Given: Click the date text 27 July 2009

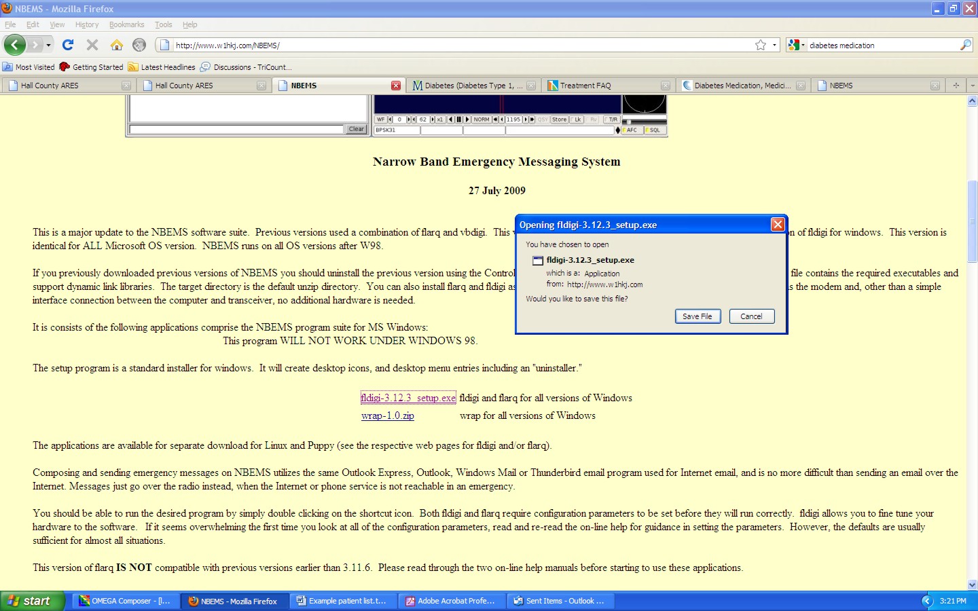Looking at the screenshot, I should [x=496, y=191].
